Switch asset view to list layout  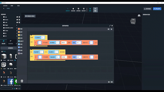pos(16,89)
